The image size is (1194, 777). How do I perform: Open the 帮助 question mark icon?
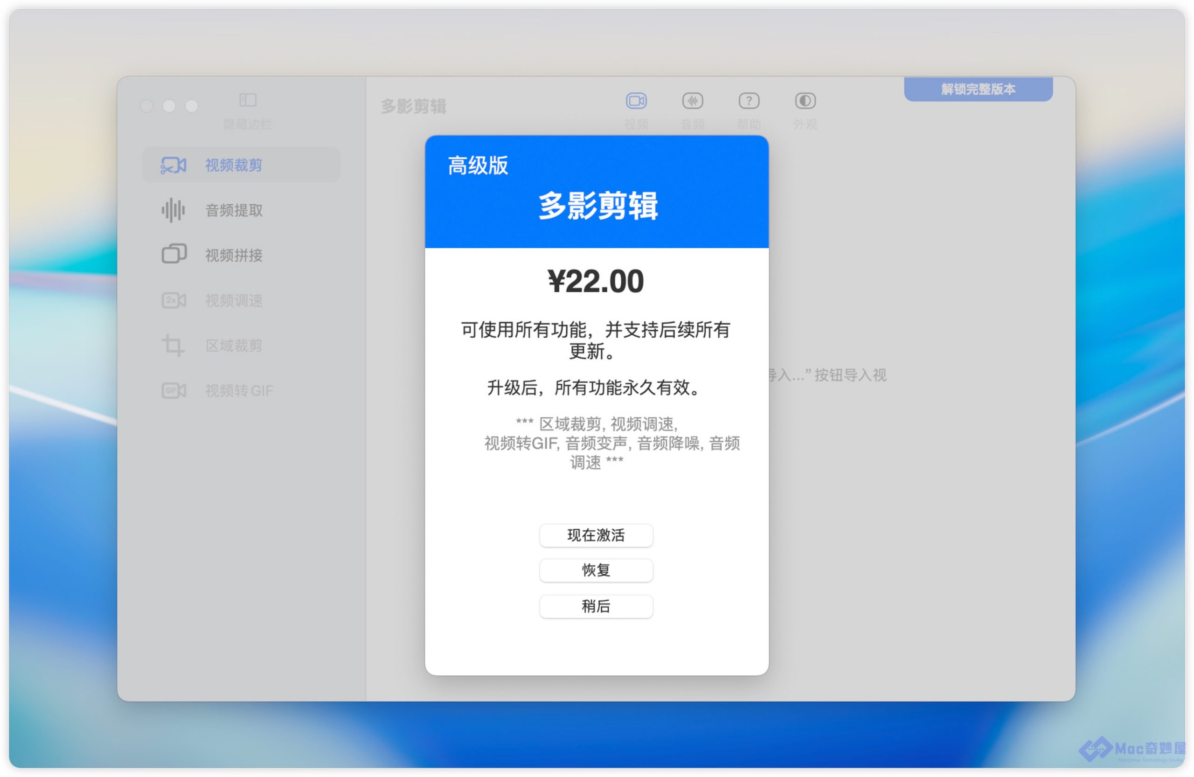coord(749,101)
